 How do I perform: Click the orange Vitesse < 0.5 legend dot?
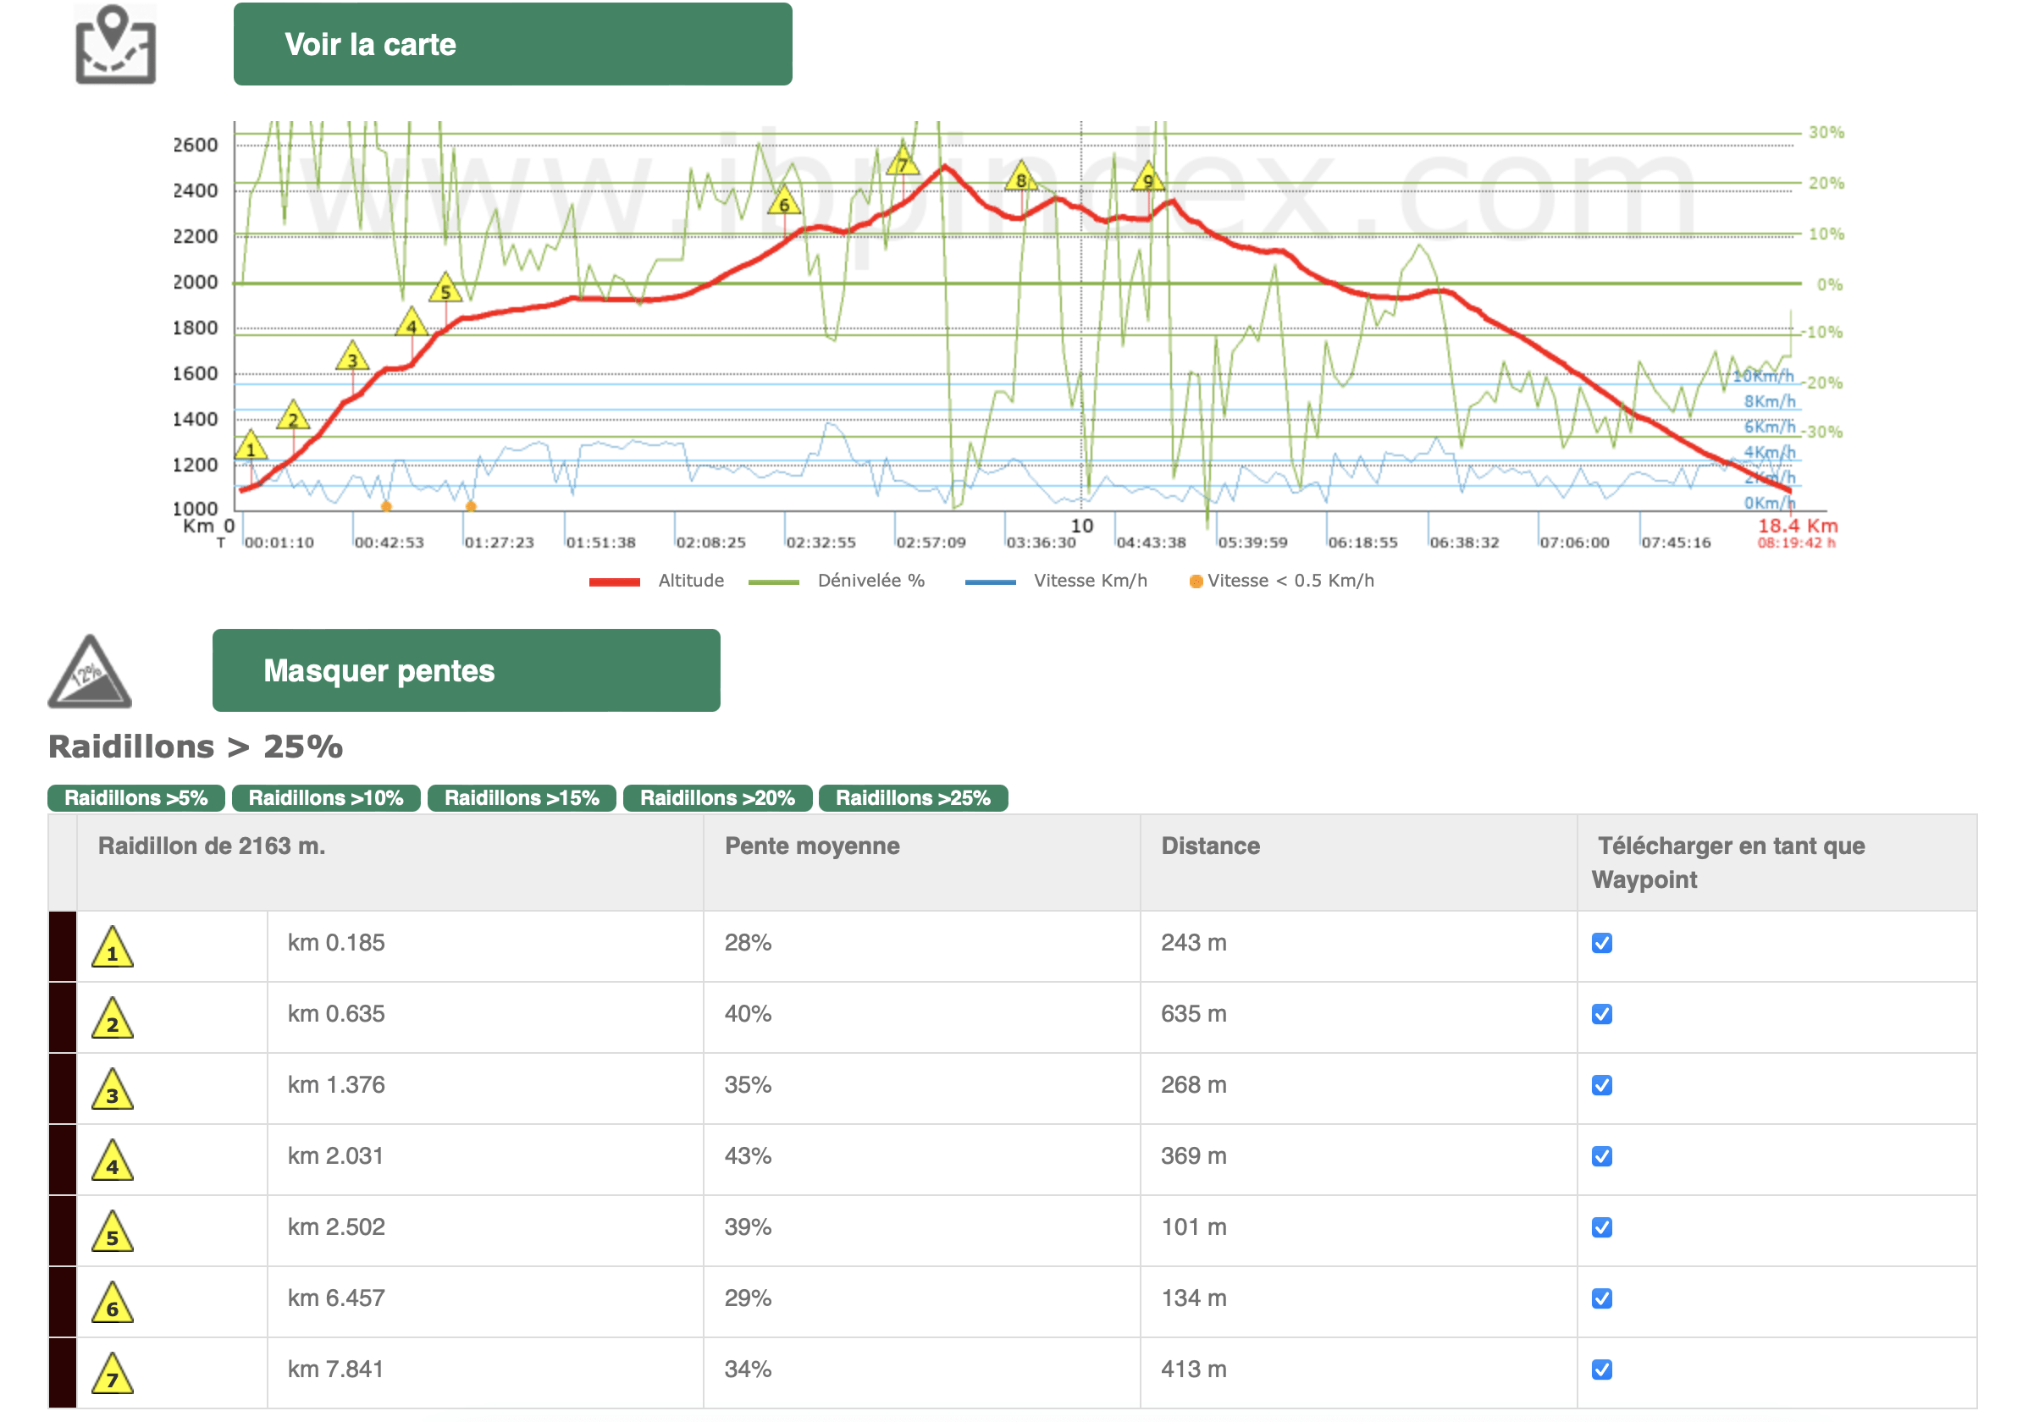pos(1196,581)
